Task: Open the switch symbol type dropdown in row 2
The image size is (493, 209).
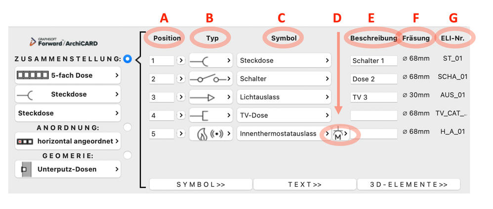Action: coord(210,79)
